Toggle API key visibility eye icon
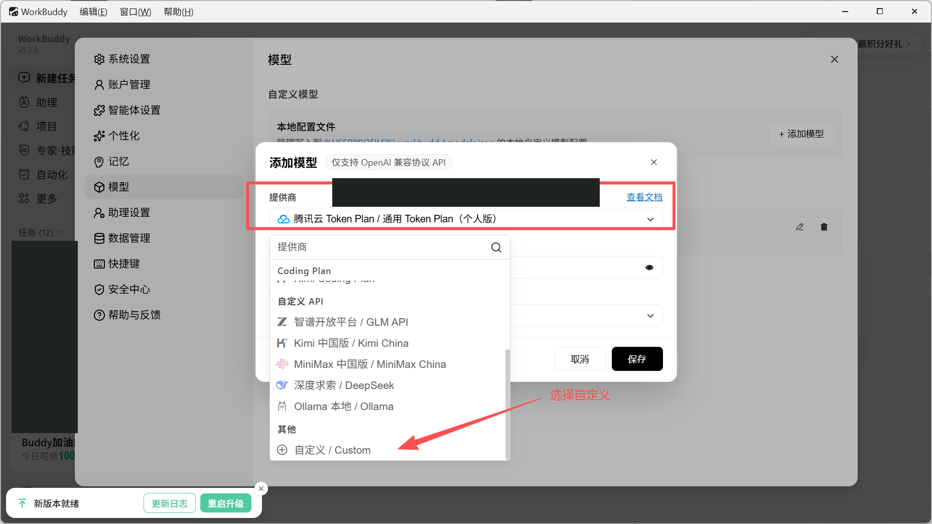Viewport: 932px width, 524px height. (x=649, y=268)
